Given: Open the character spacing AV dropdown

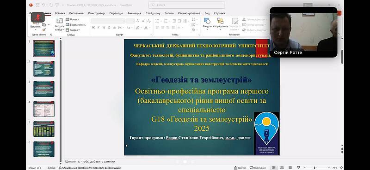Looking at the screenshot, I should [122, 28].
